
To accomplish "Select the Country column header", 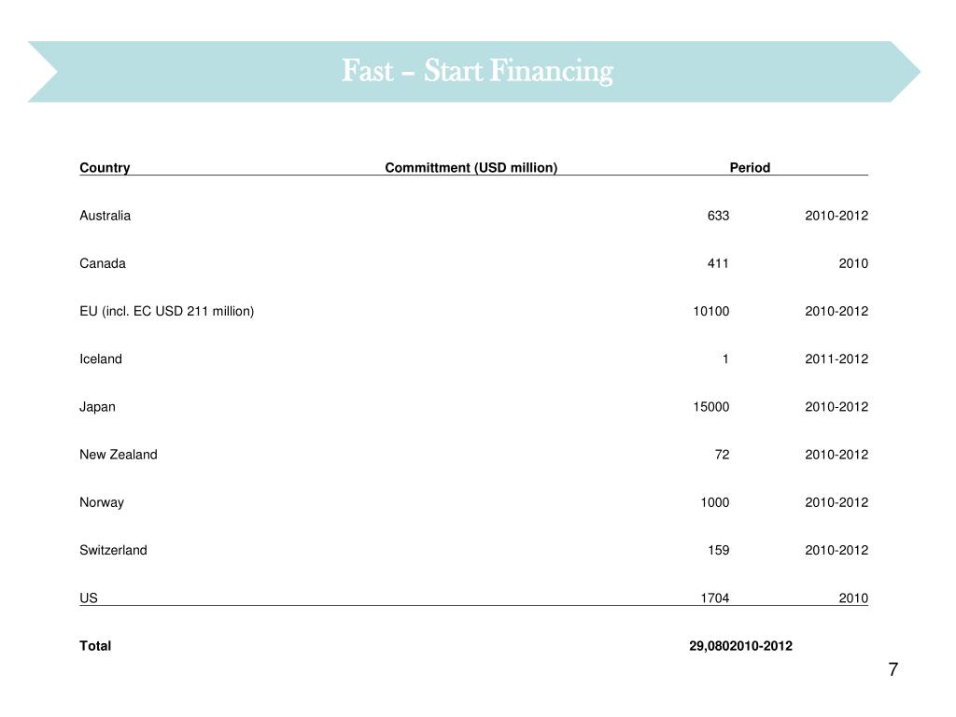I will (x=105, y=168).
